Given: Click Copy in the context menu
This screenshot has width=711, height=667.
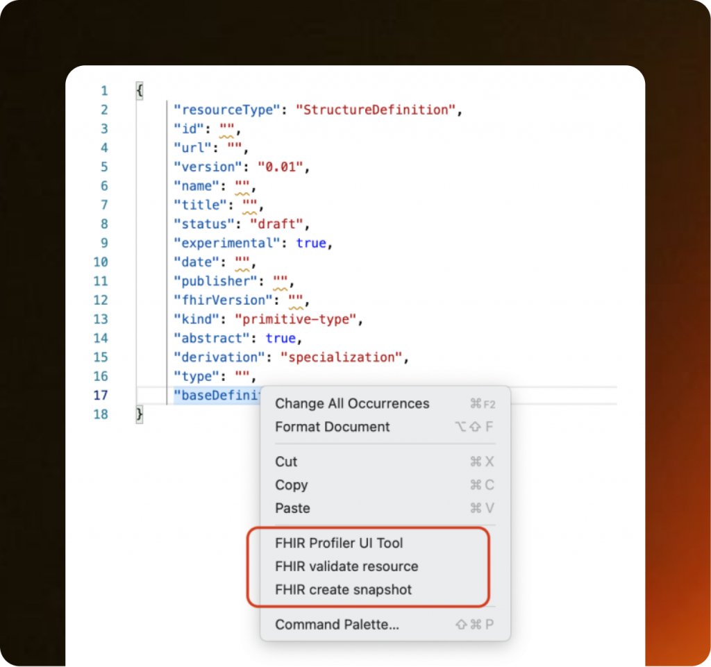Looking at the screenshot, I should [x=291, y=484].
